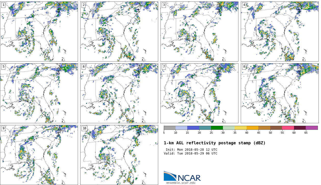Select the member 4 reflectivity panel
This screenshot has width=321, height=185.
279,32
